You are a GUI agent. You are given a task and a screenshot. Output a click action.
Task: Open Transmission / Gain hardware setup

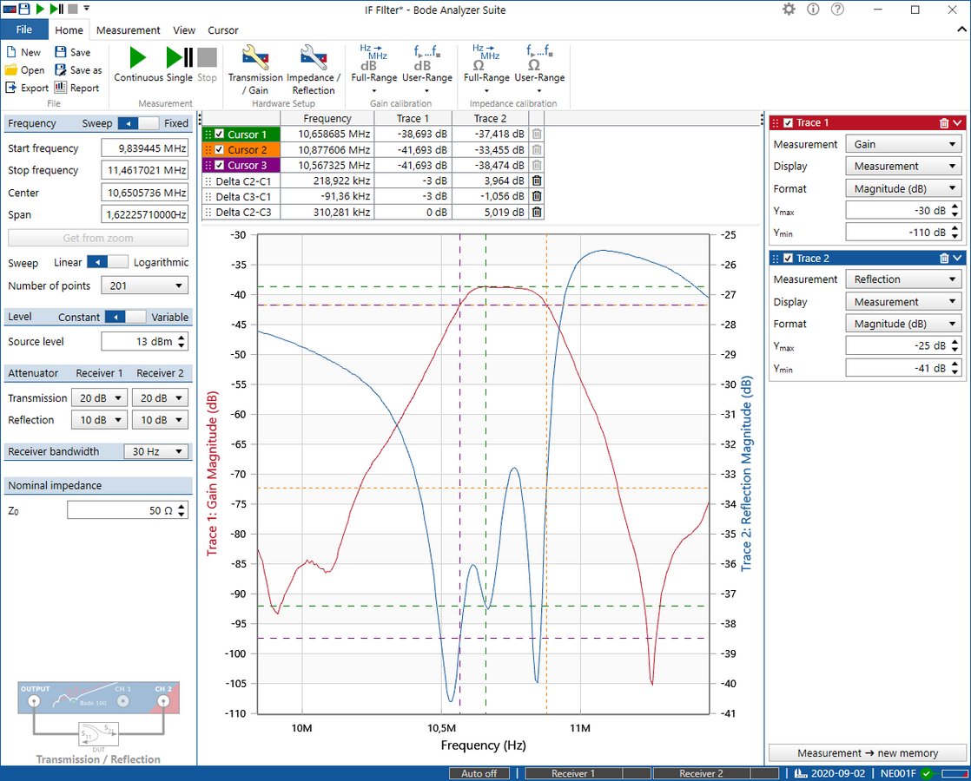pos(254,69)
